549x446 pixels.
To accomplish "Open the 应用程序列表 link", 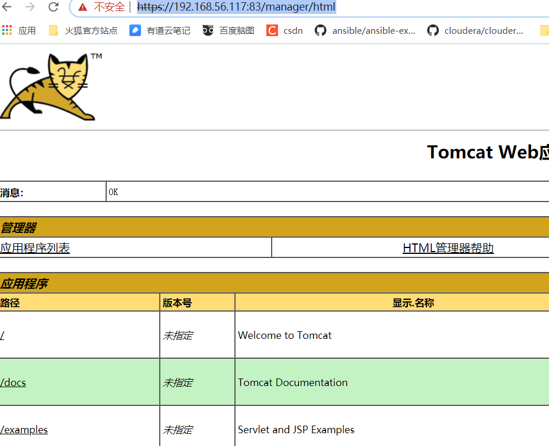I will coord(35,248).
